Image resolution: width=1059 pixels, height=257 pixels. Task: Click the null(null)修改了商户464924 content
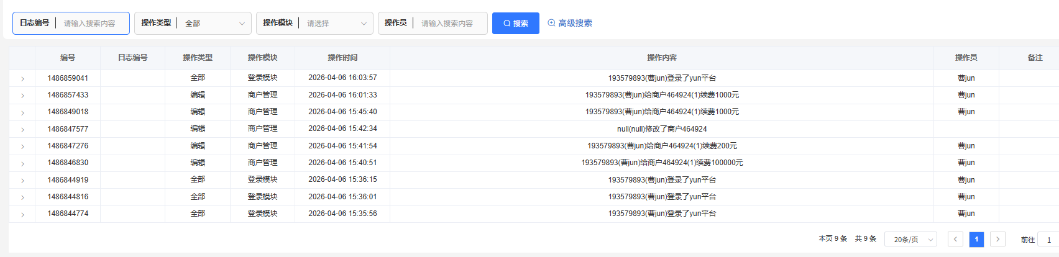(662, 129)
